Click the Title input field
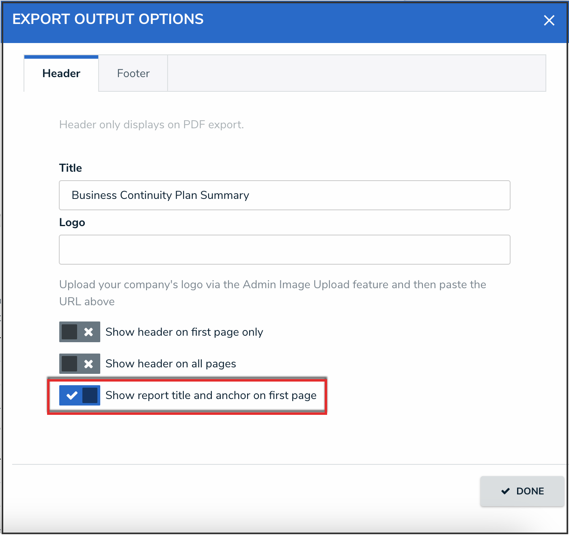This screenshot has height=535, width=569. click(284, 195)
